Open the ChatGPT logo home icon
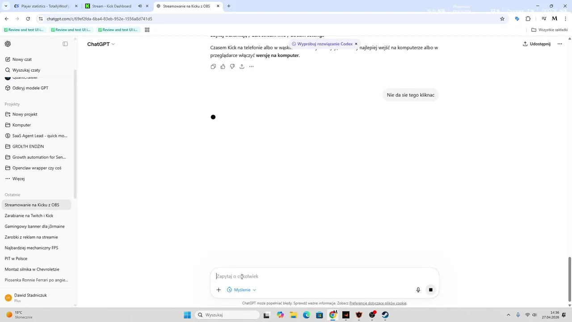 (8, 44)
